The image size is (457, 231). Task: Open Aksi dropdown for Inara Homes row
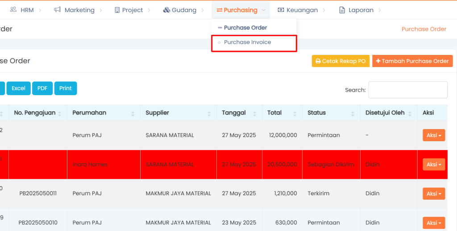click(x=433, y=164)
